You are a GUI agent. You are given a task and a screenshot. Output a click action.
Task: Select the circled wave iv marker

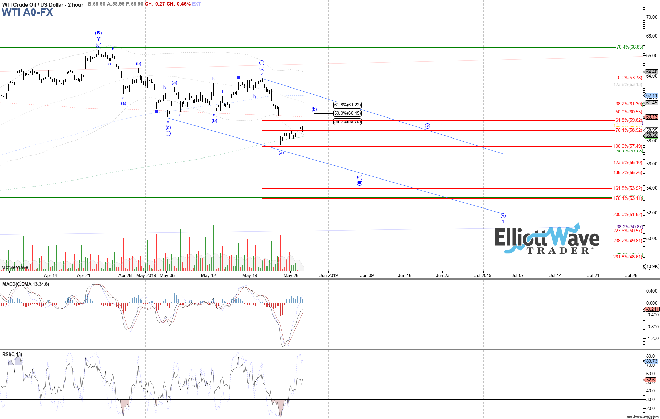[x=427, y=126]
